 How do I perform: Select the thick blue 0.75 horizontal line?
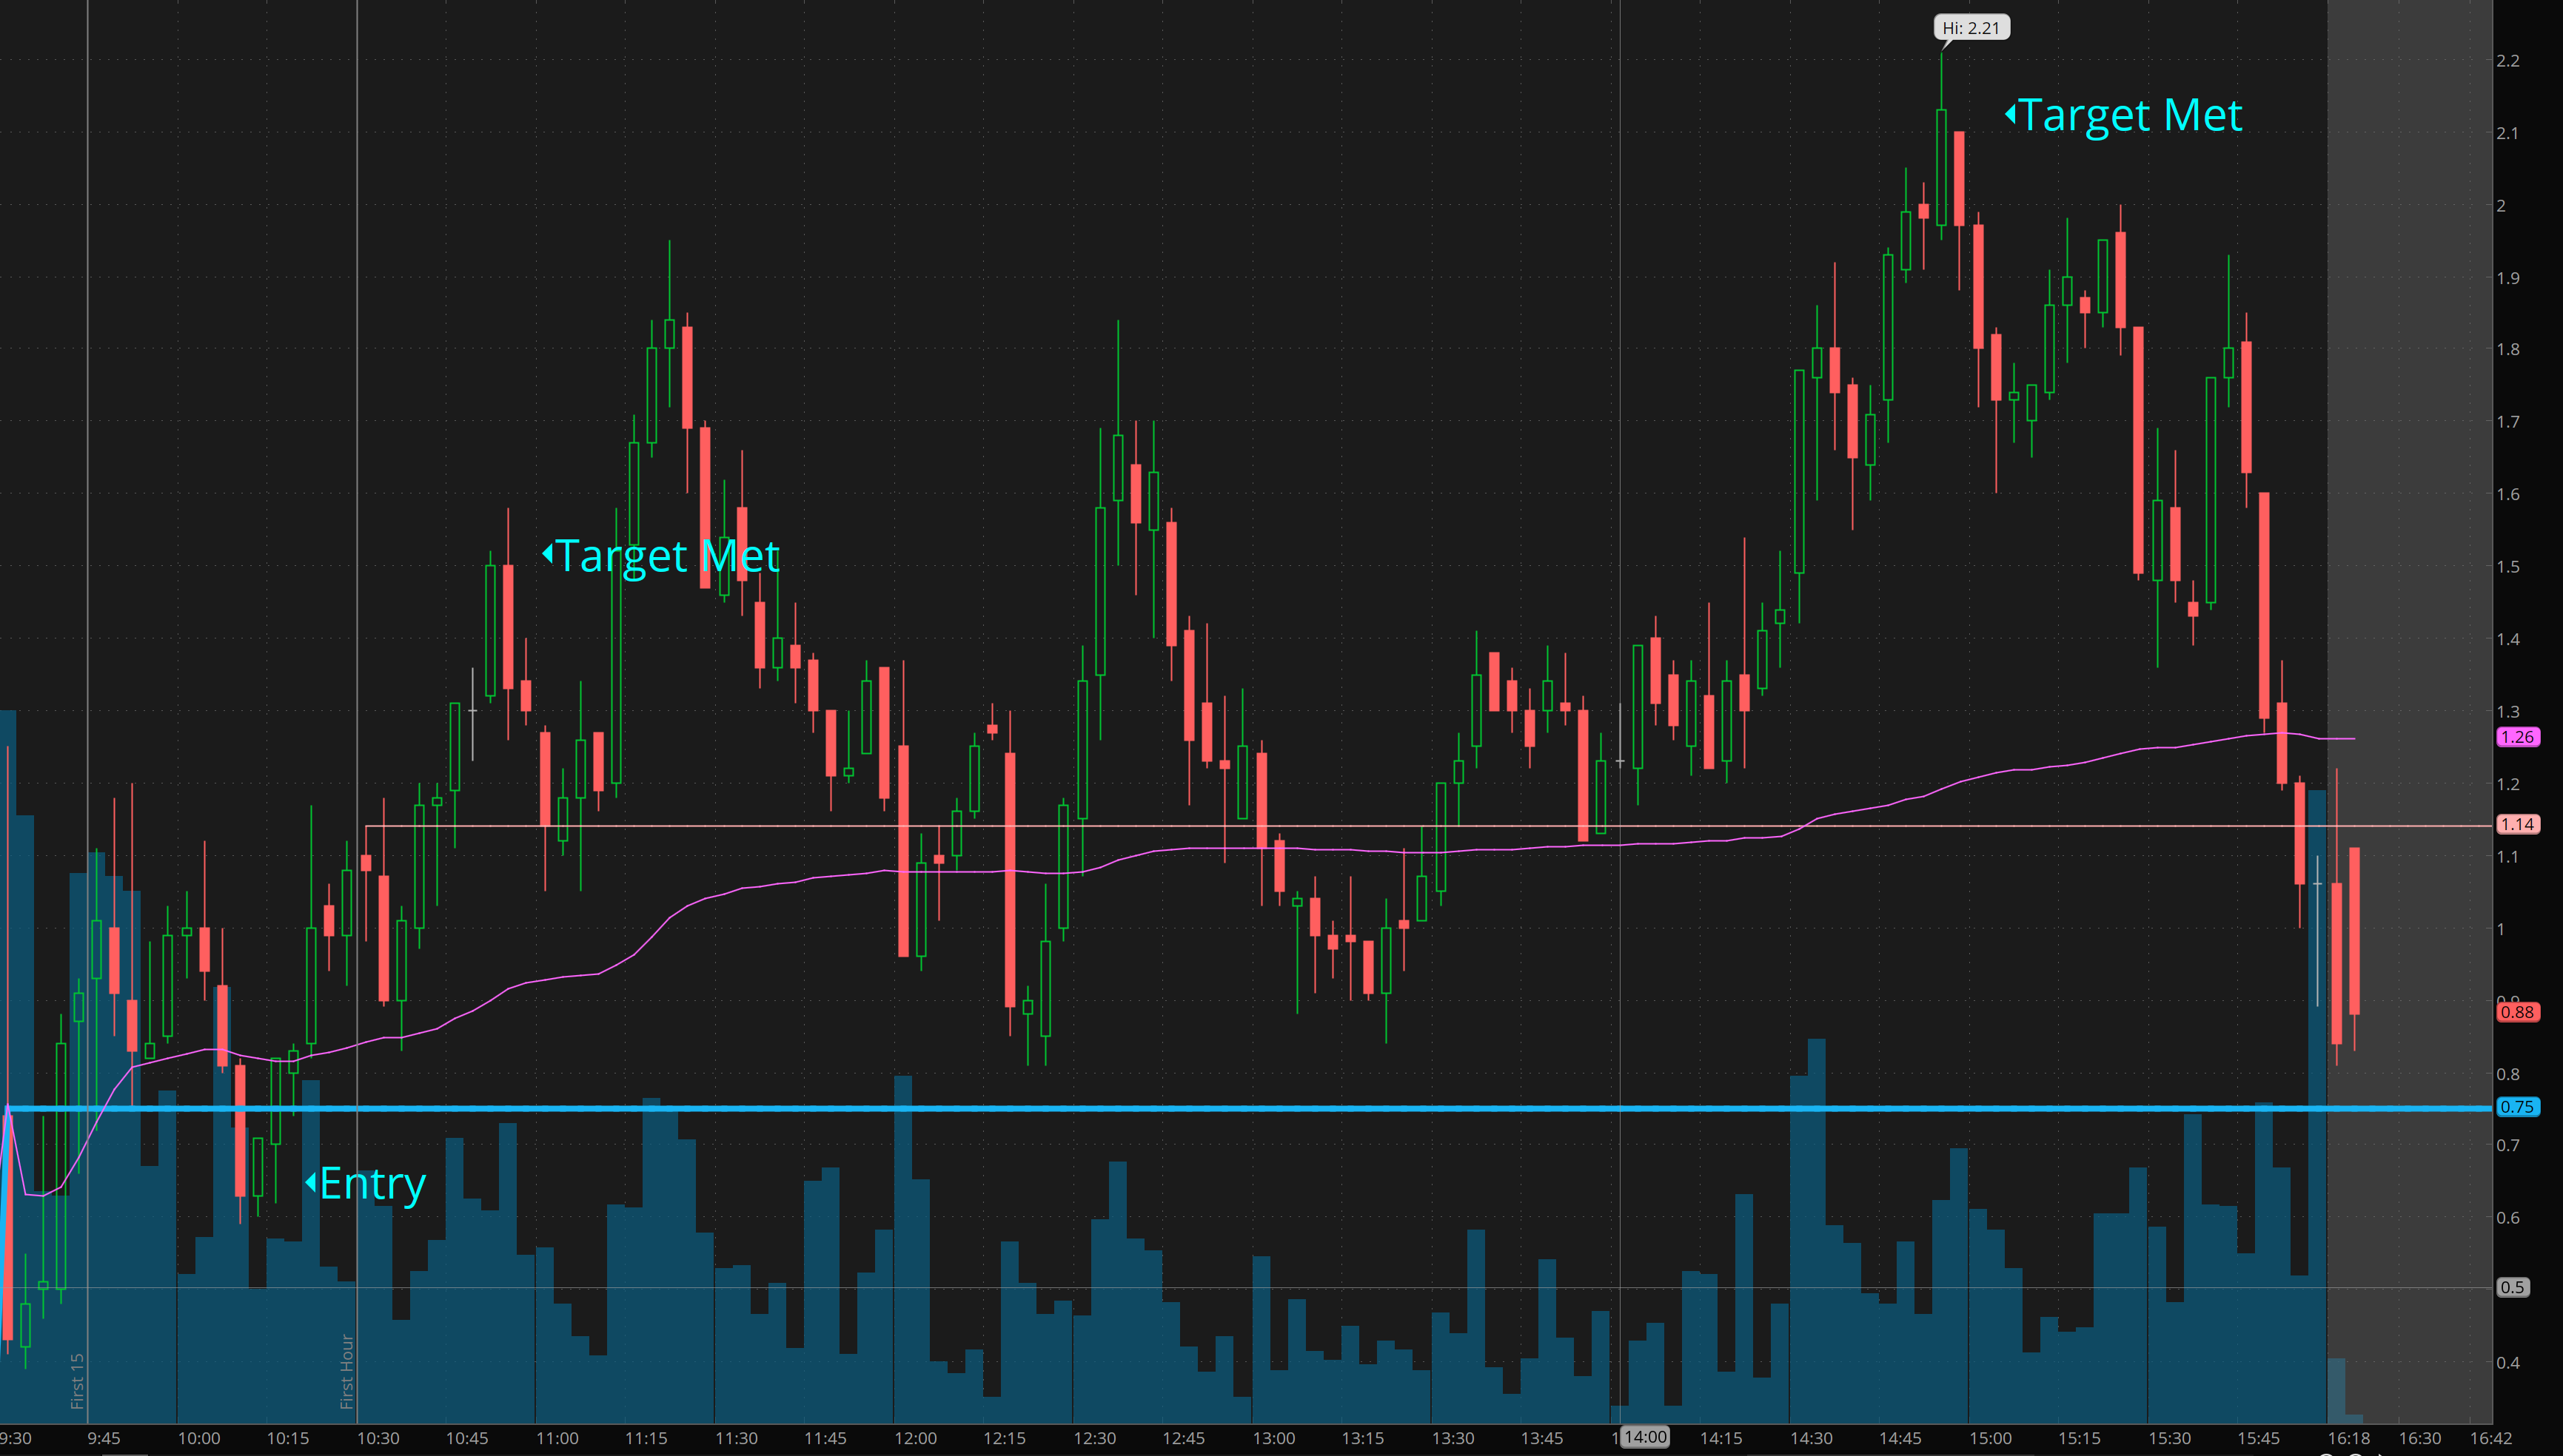point(1401,1108)
